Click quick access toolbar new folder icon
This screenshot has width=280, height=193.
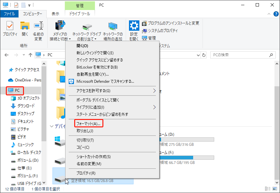(23, 5)
